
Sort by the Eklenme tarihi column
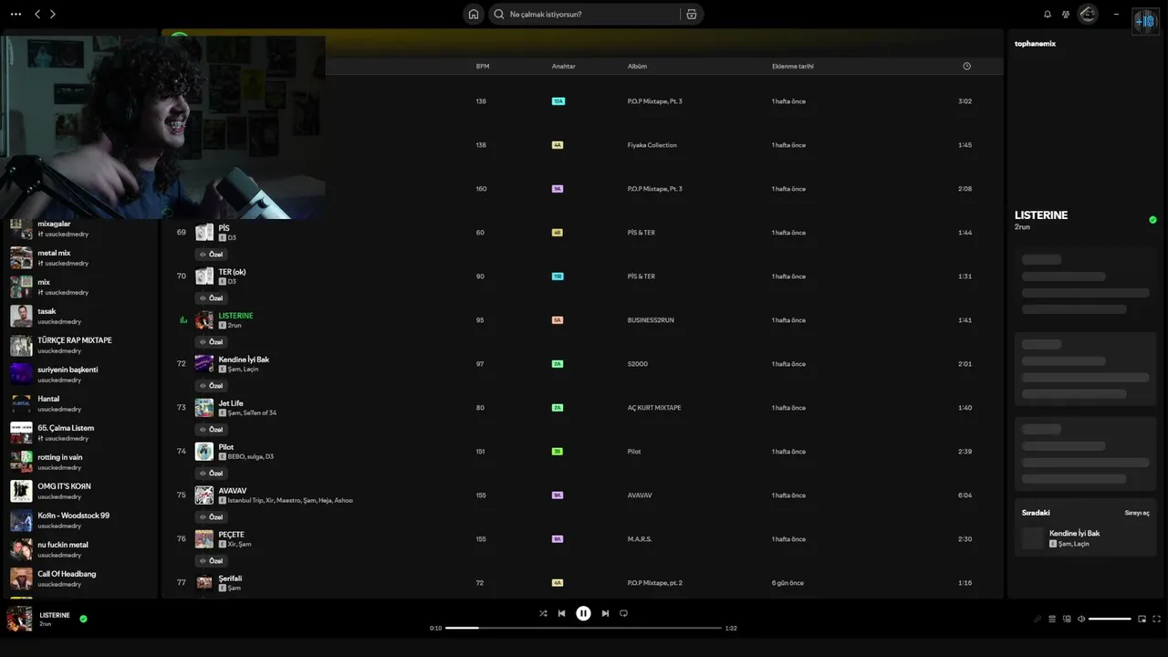(x=793, y=67)
